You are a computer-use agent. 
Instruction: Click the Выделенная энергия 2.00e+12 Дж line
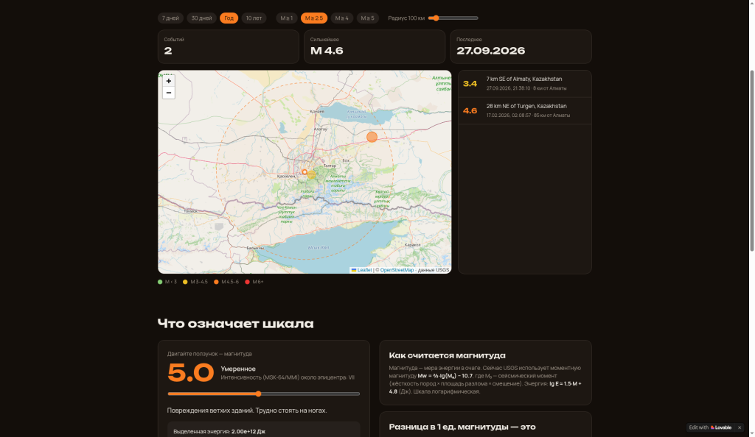[x=220, y=432]
